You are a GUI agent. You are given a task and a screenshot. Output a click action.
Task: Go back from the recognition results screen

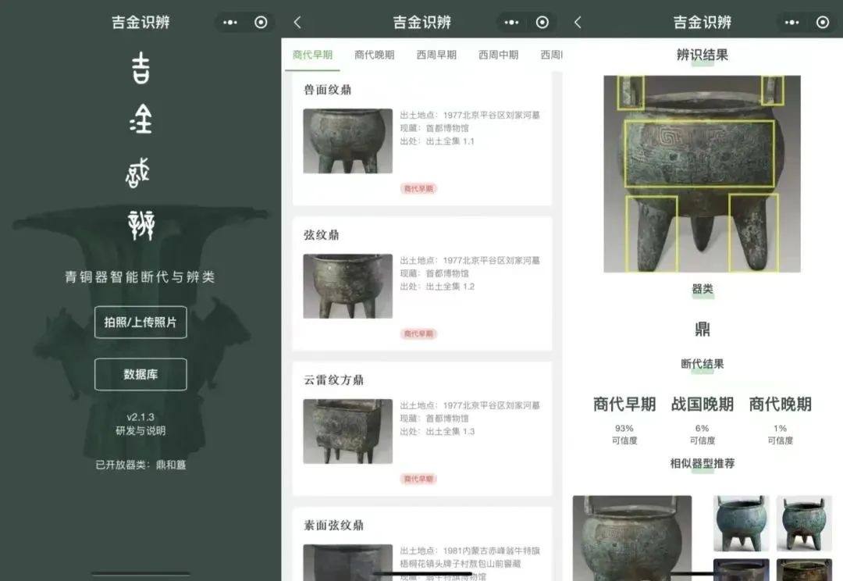(x=578, y=23)
